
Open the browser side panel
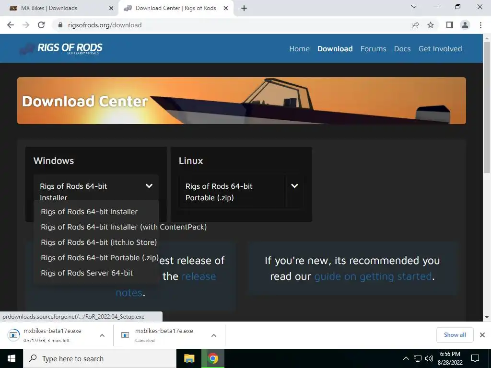450,25
